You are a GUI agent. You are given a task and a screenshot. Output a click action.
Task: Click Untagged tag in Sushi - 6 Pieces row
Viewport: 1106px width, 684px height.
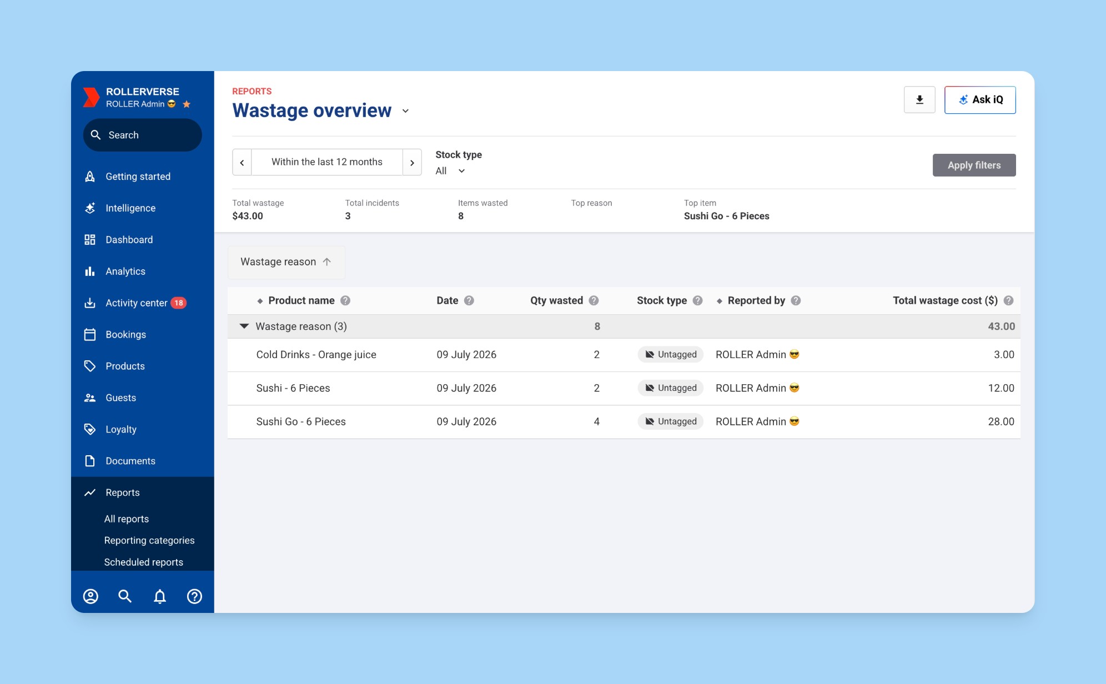(x=671, y=388)
